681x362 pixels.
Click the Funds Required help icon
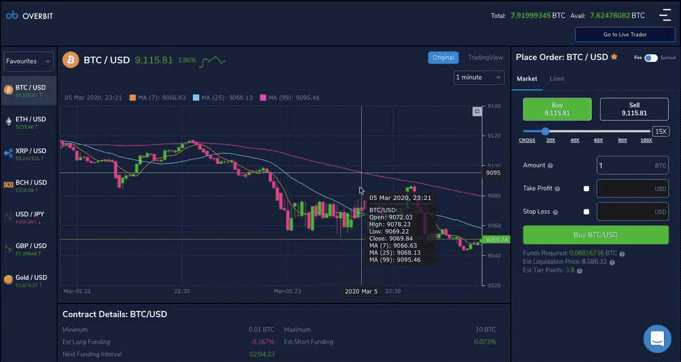[622, 254]
